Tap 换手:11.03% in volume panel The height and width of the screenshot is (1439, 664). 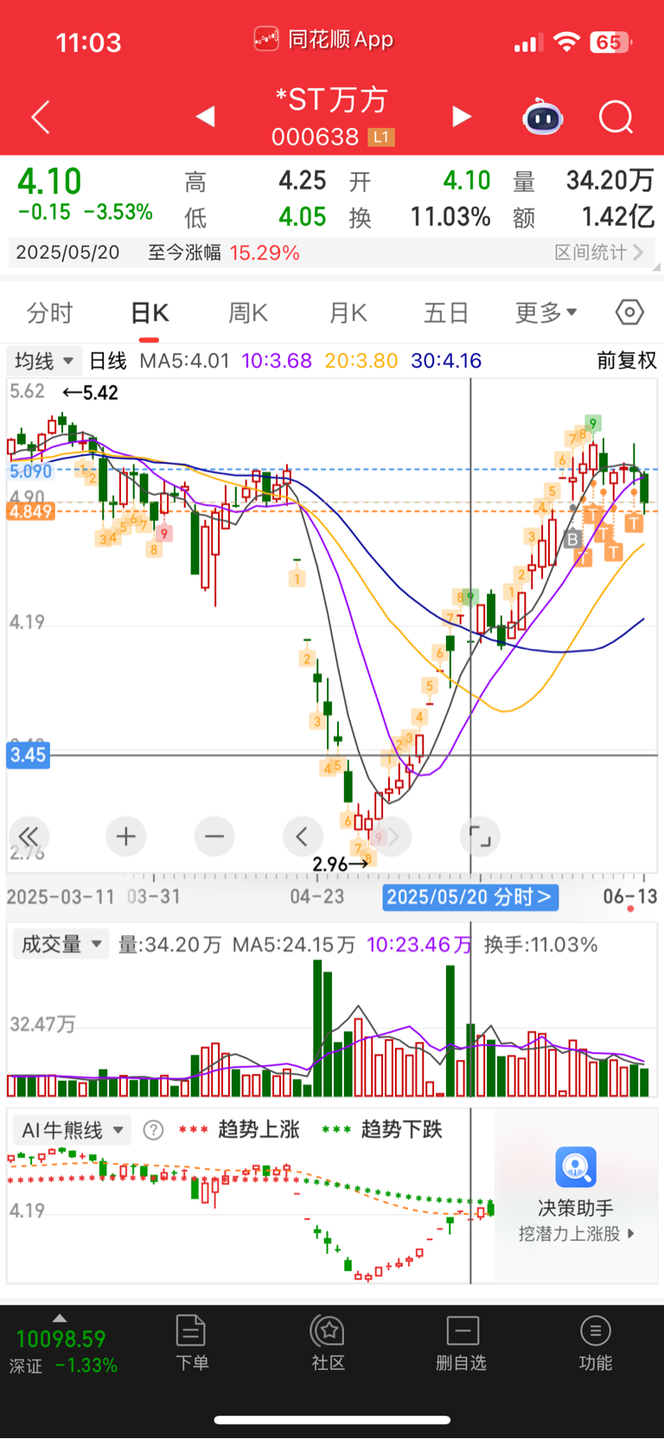[540, 944]
